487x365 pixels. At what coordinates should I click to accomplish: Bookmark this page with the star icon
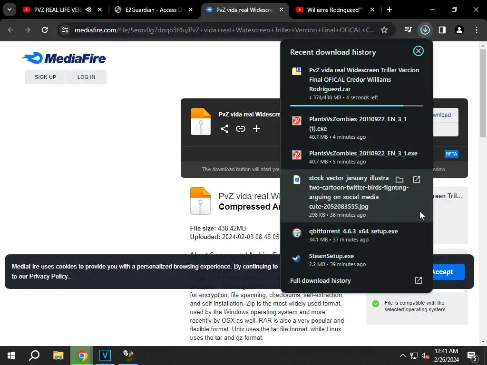[384, 30]
